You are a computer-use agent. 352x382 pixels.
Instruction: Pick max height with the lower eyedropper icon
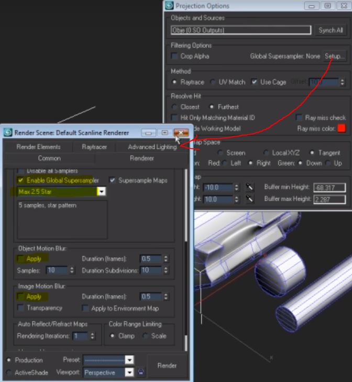pos(249,199)
